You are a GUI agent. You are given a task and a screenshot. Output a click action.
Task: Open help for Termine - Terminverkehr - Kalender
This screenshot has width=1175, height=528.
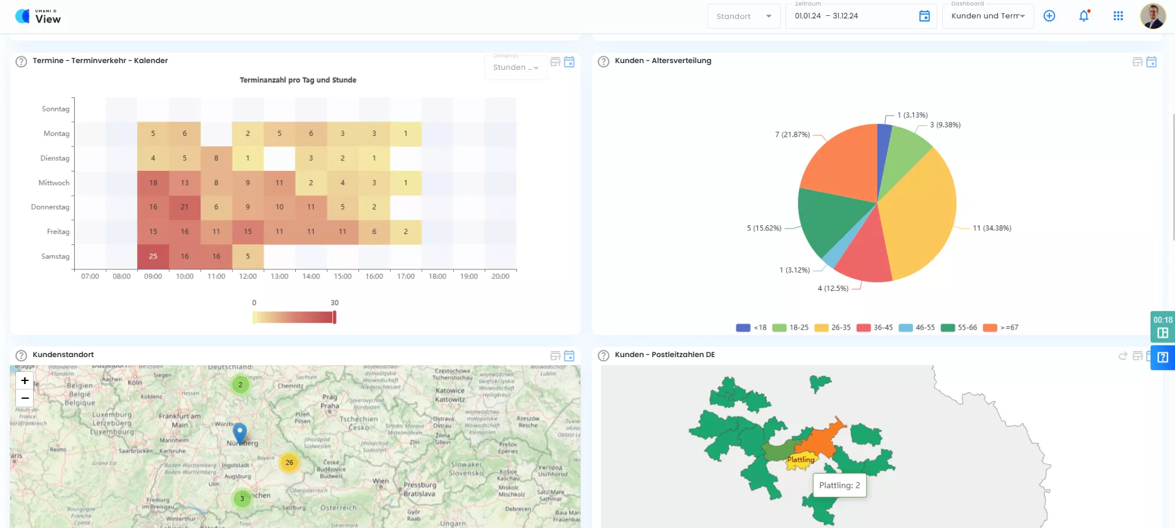pyautogui.click(x=21, y=61)
